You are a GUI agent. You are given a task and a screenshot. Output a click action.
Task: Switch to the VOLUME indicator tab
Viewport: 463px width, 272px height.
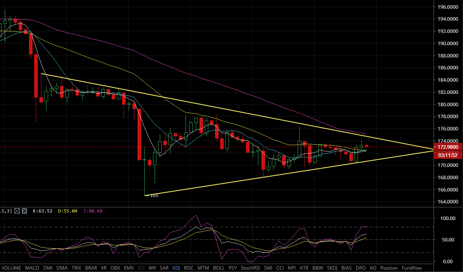coord(12,268)
